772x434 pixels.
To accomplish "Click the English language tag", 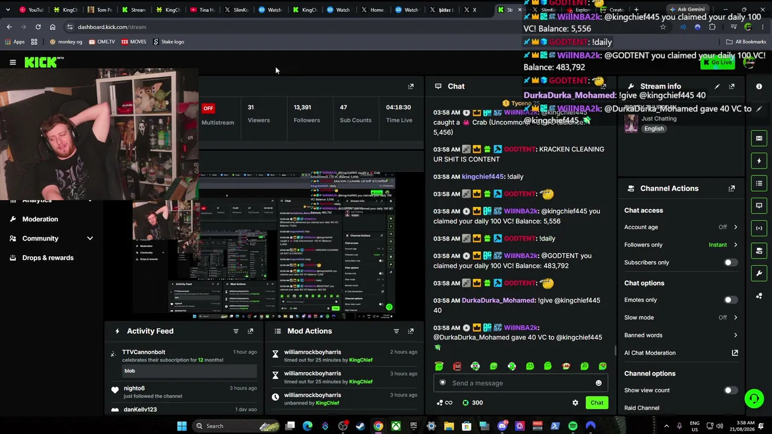I will pos(654,128).
